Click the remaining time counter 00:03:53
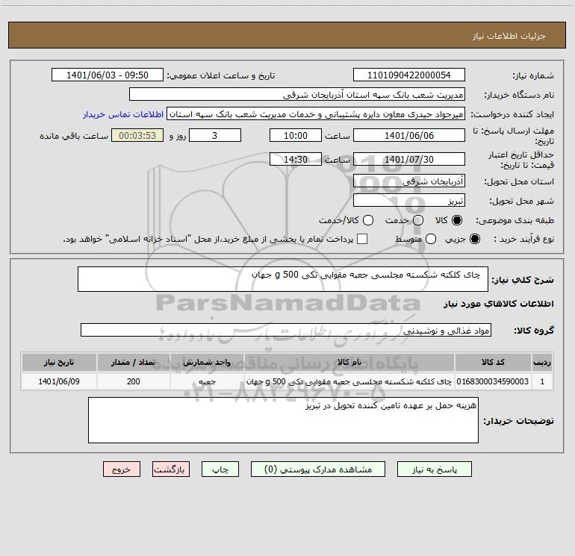The height and width of the screenshot is (556, 575). 137,135
